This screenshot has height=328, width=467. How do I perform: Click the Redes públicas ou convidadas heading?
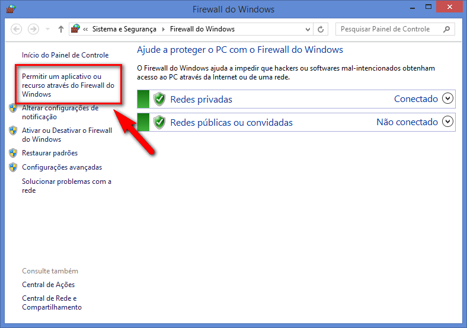click(x=231, y=123)
